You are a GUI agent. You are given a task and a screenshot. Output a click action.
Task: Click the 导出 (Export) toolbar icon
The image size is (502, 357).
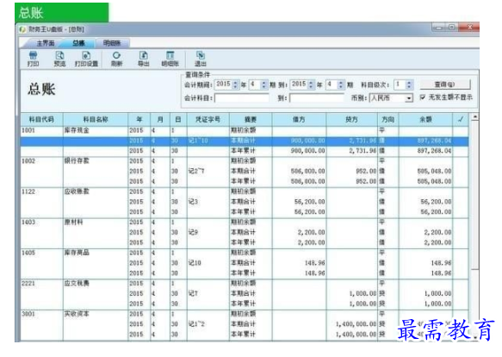[x=143, y=59]
